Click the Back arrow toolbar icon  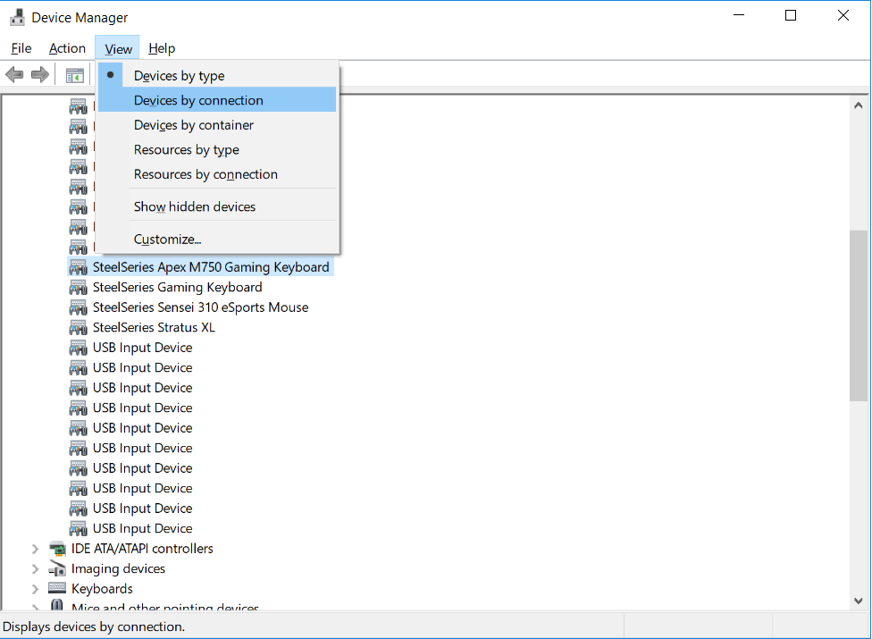pyautogui.click(x=14, y=74)
